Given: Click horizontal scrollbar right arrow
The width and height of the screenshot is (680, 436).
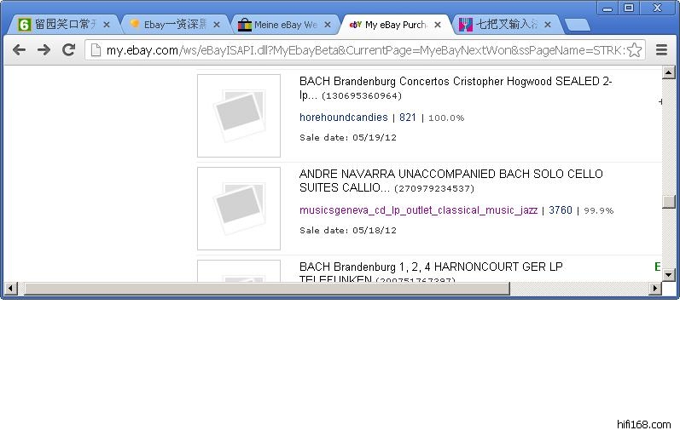Looking at the screenshot, I should [656, 289].
